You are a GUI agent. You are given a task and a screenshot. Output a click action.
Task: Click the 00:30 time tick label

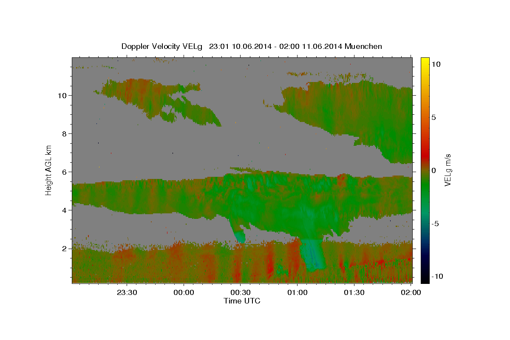241,292
